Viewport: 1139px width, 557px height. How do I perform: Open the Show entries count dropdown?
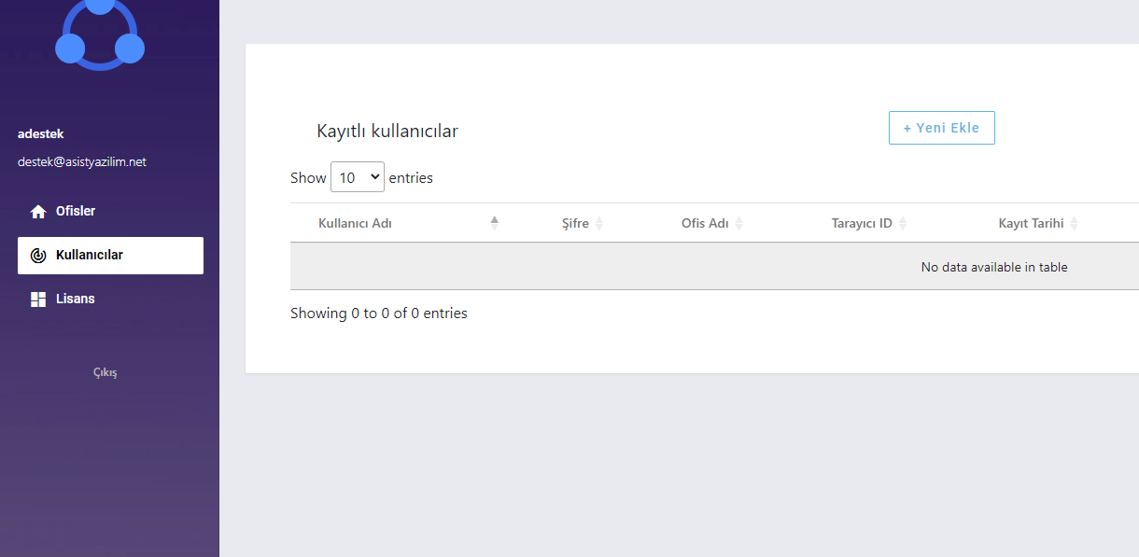[x=358, y=177]
